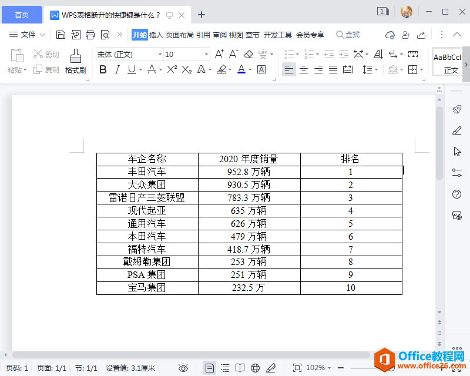Switch to the 审阅 ribbon tab

(220, 35)
